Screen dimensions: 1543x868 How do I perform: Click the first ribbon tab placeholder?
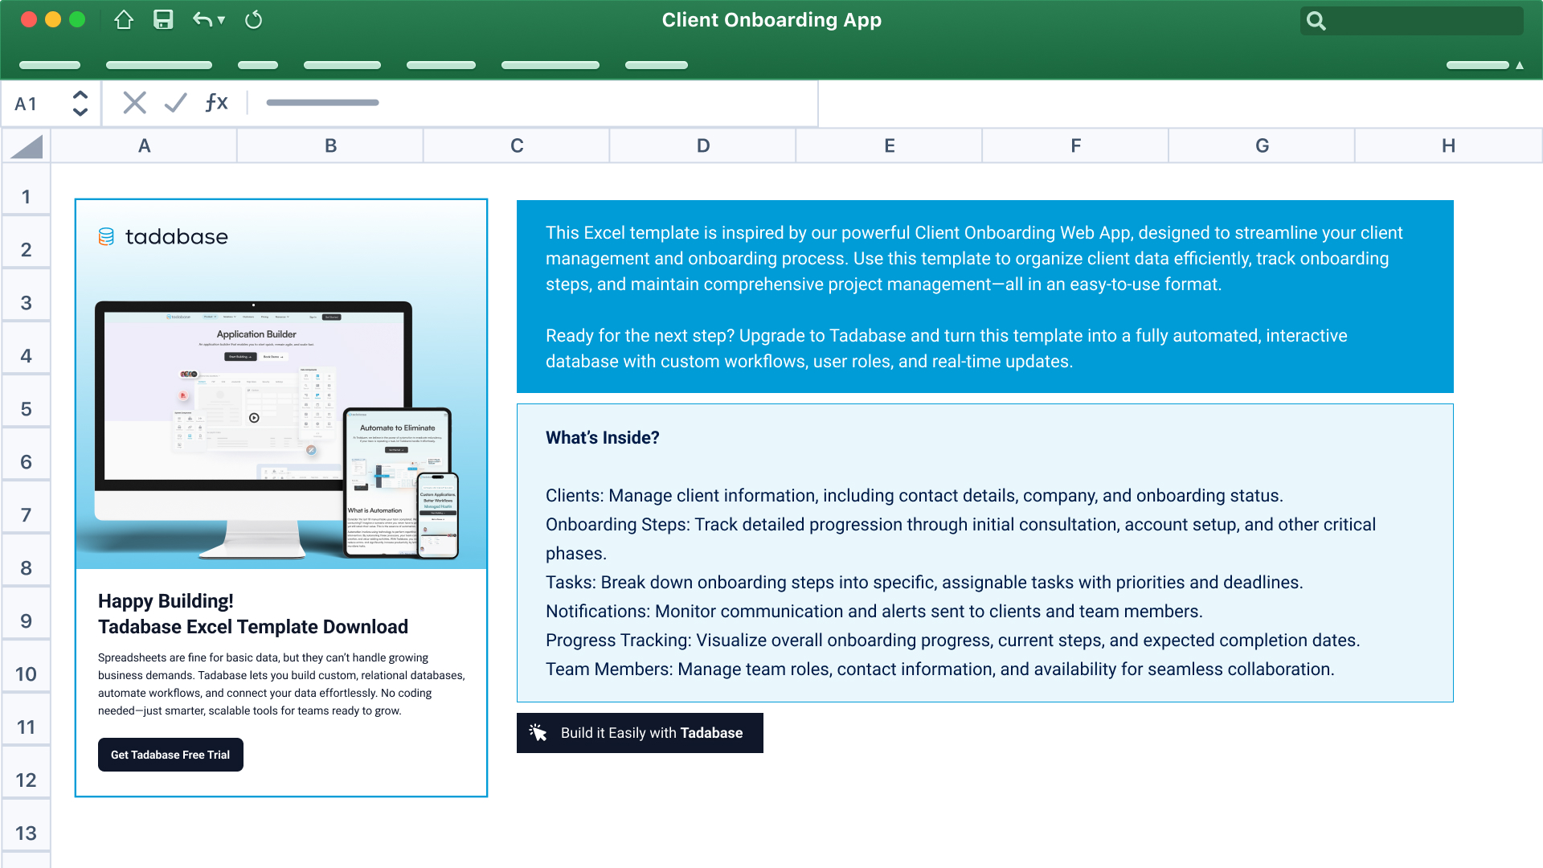[50, 65]
